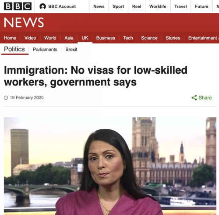Viewport: 219px width, 215px height.
Task: Open the Sport section in top bar
Action: click(x=118, y=7)
